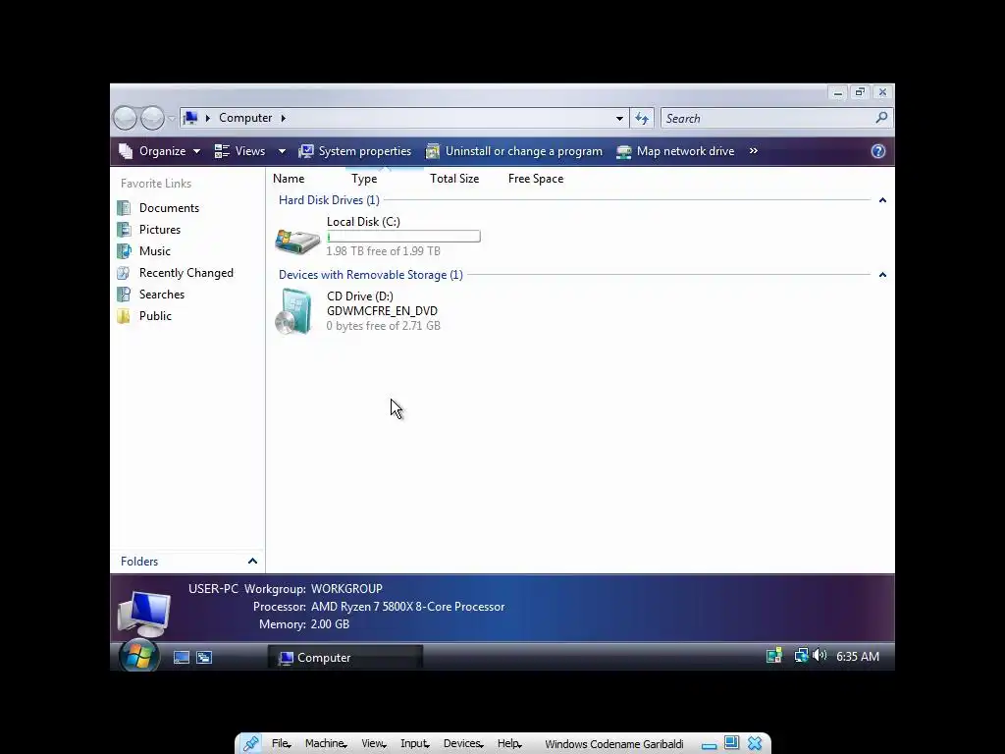Open Searches in Favorite Links
Screen dimensions: 1005x754
(x=162, y=295)
